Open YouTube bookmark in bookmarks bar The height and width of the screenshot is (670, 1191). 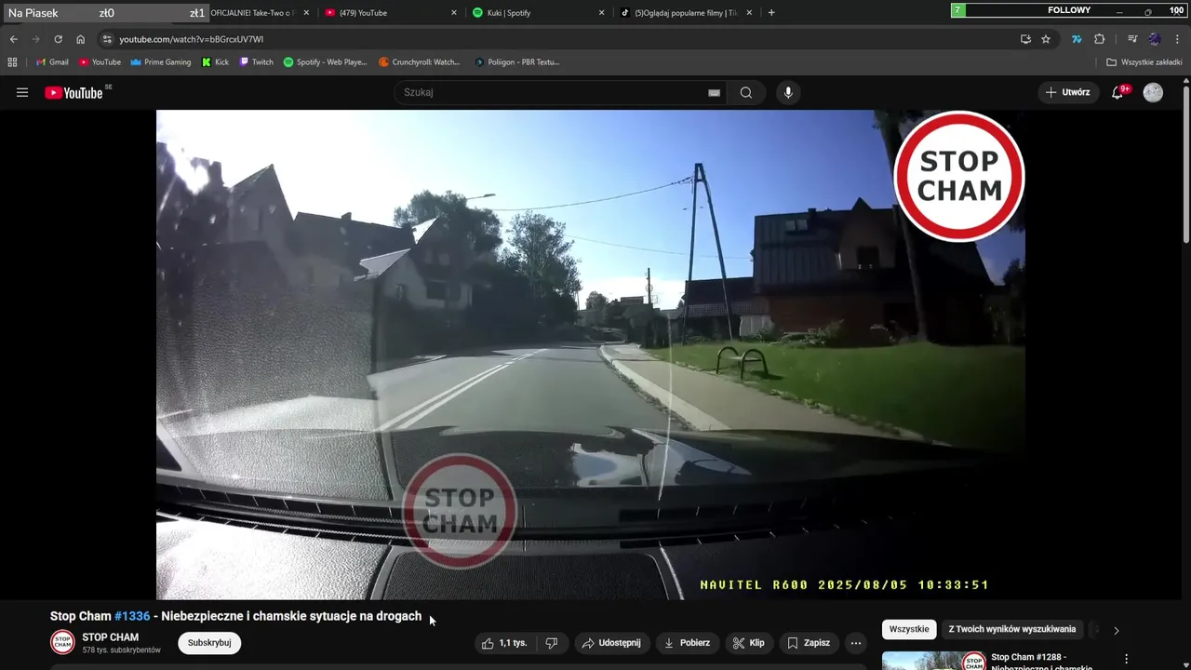tap(100, 62)
